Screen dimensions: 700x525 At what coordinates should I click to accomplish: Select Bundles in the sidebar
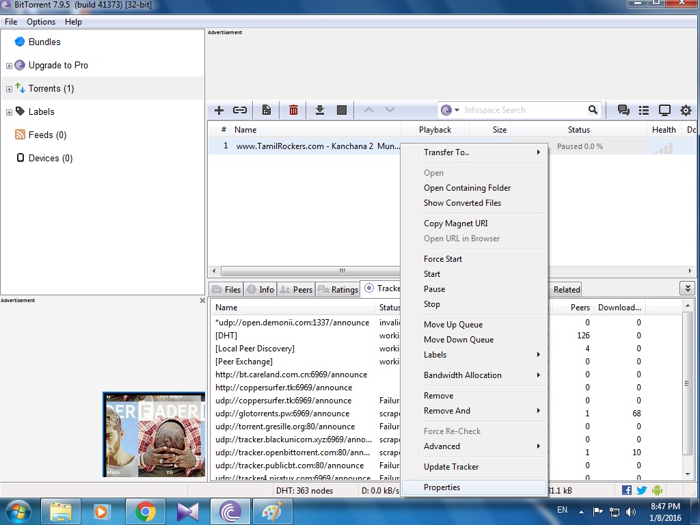click(44, 42)
